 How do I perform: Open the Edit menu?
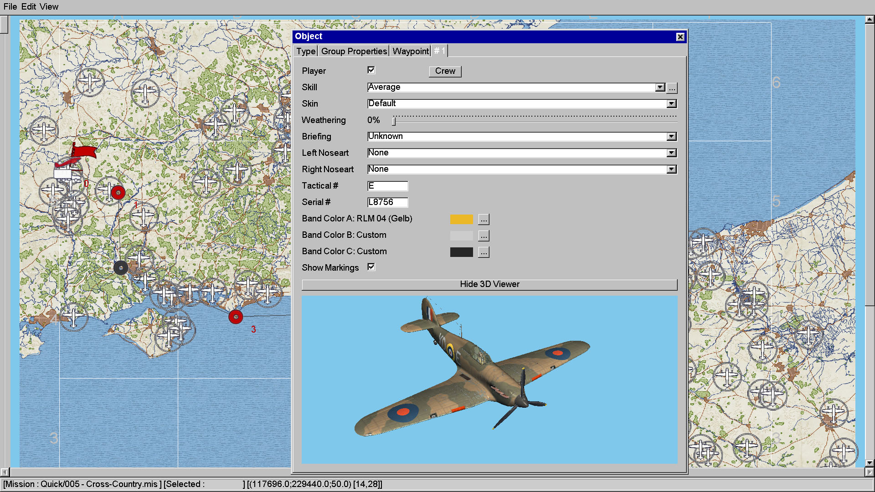coord(28,7)
